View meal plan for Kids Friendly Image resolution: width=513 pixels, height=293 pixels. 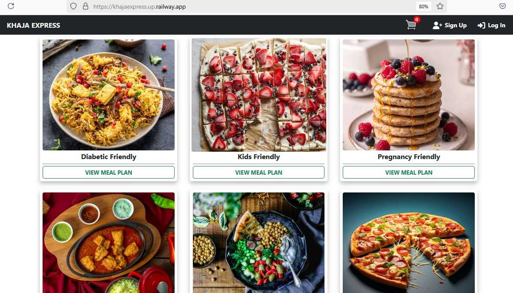click(x=258, y=172)
